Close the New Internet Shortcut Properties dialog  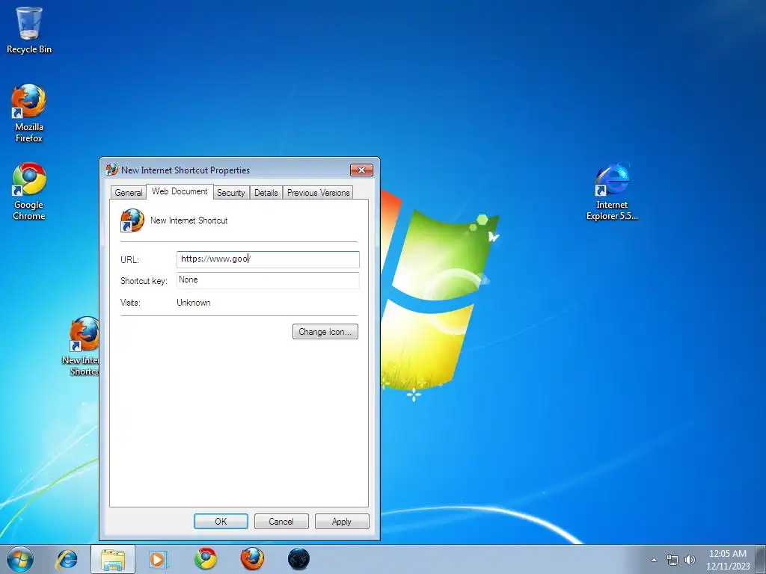click(361, 170)
